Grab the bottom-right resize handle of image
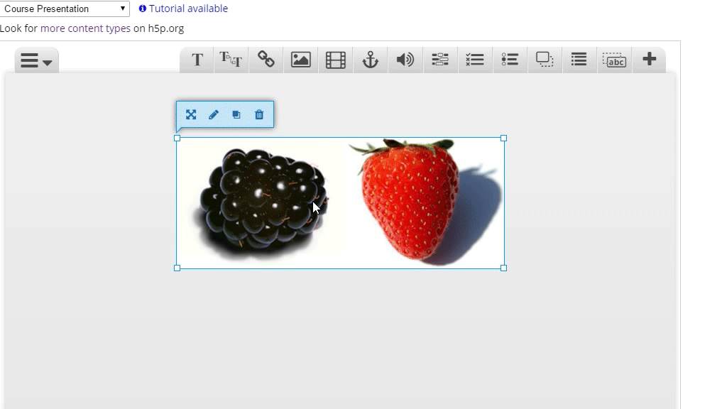Viewport: 727px width, 409px height. click(504, 268)
